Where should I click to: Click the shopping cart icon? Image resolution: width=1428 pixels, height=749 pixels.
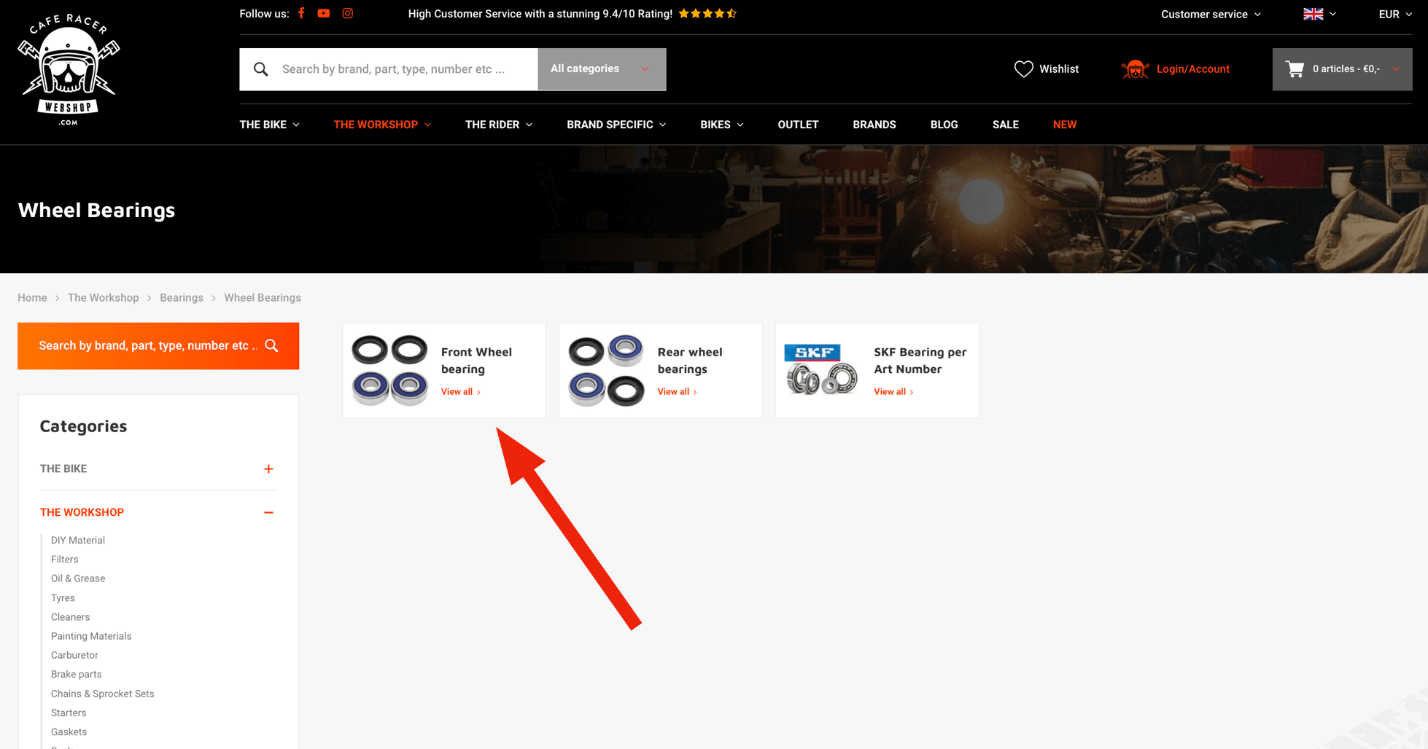(x=1295, y=68)
